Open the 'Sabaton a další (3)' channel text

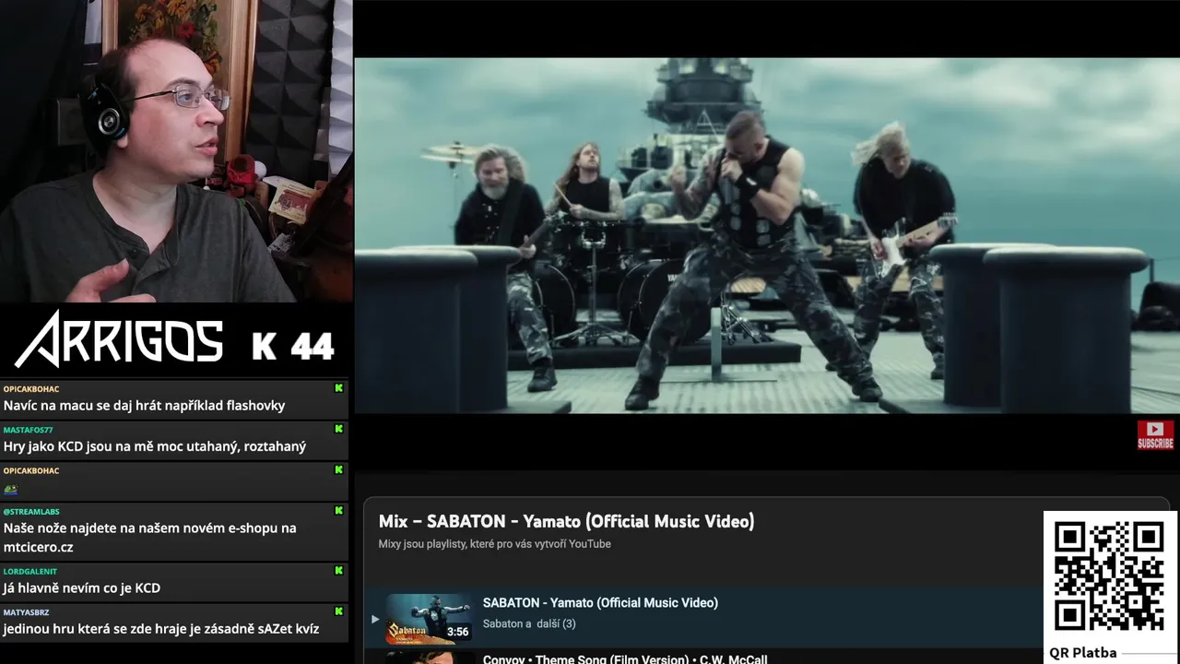point(529,623)
